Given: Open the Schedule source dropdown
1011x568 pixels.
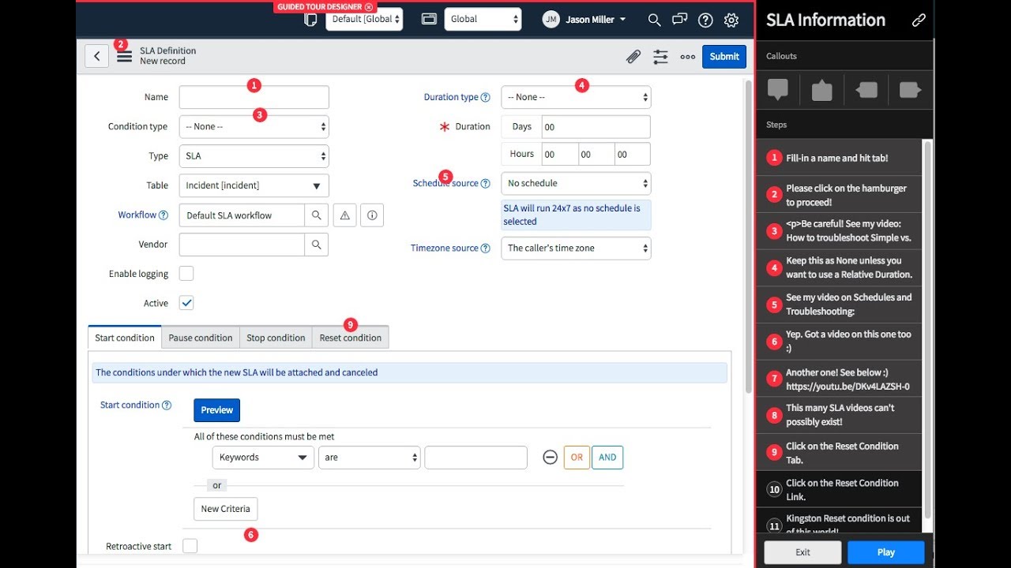Looking at the screenshot, I should click(x=577, y=183).
